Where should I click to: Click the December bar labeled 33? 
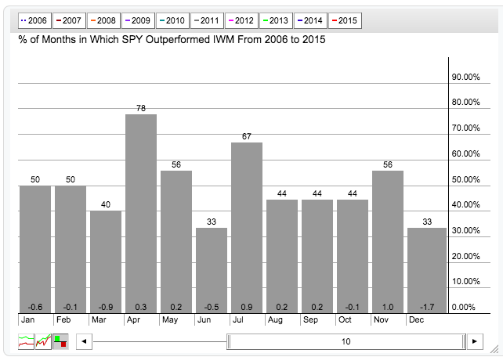427,270
